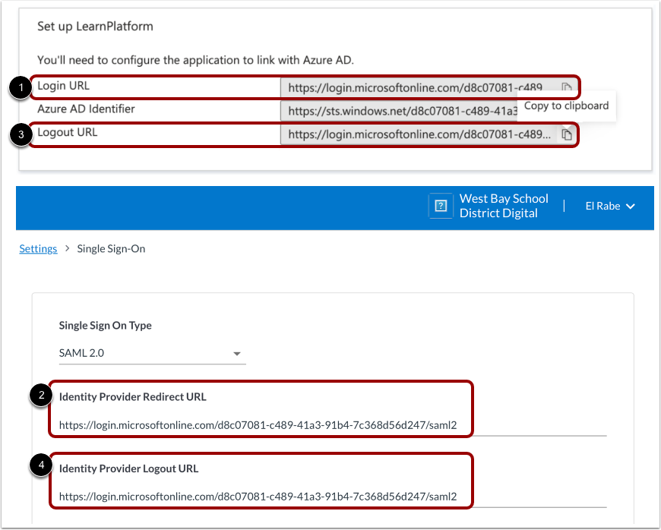Click West Bay School District Digital title
The image size is (661, 530).
pos(504,206)
